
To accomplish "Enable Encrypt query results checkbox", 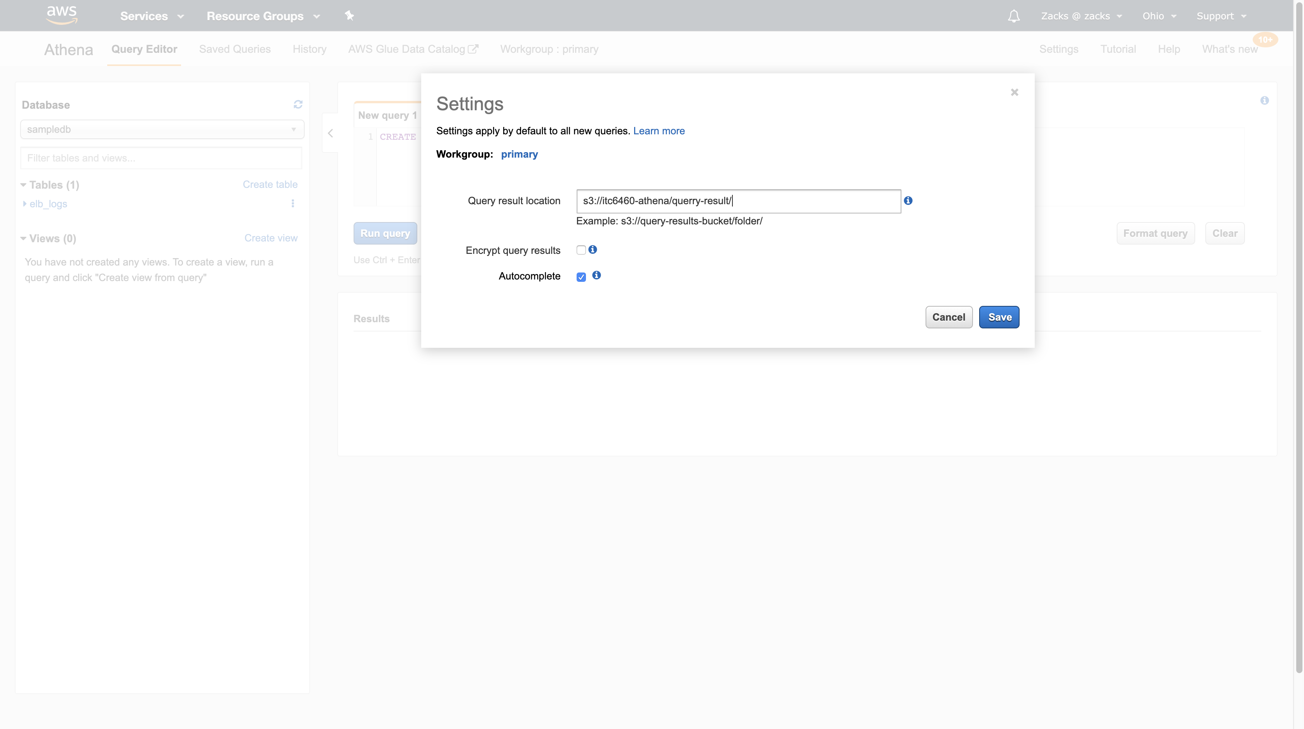I will pyautogui.click(x=581, y=250).
